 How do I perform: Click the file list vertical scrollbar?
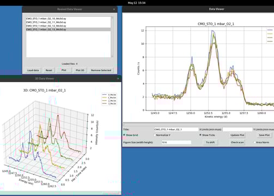[x=112, y=37]
